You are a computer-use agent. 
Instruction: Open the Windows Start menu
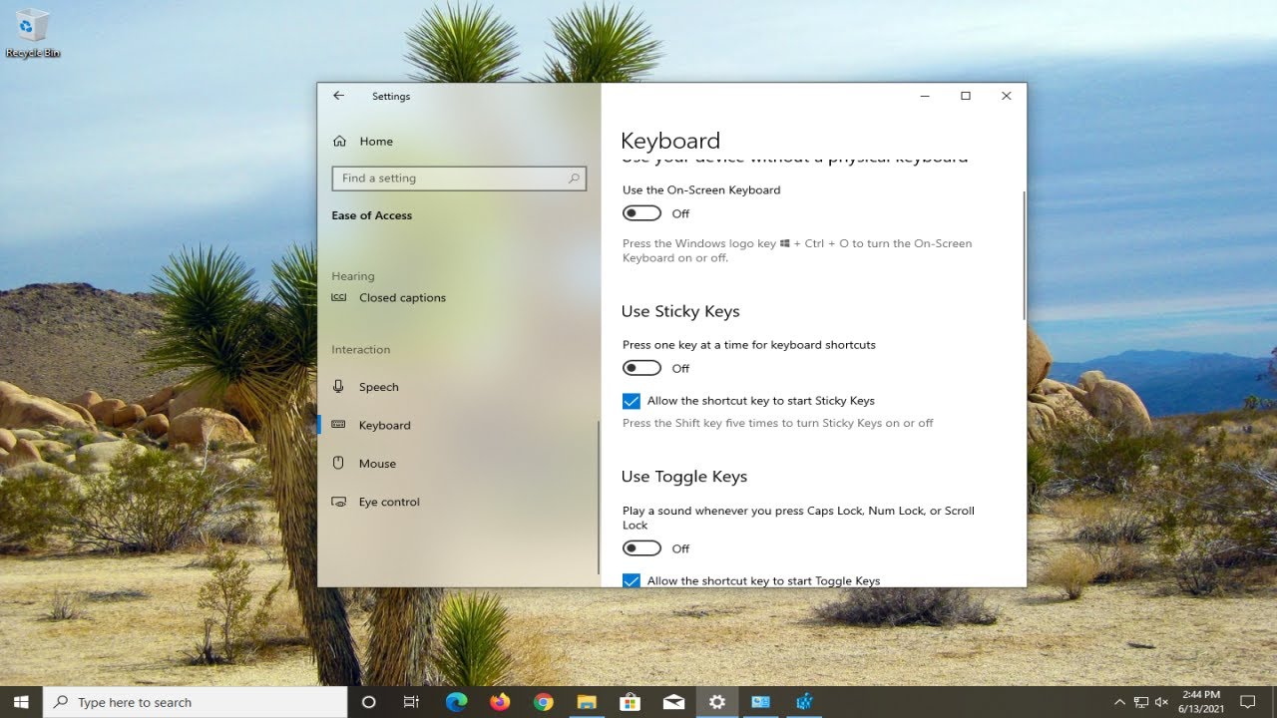pyautogui.click(x=21, y=702)
